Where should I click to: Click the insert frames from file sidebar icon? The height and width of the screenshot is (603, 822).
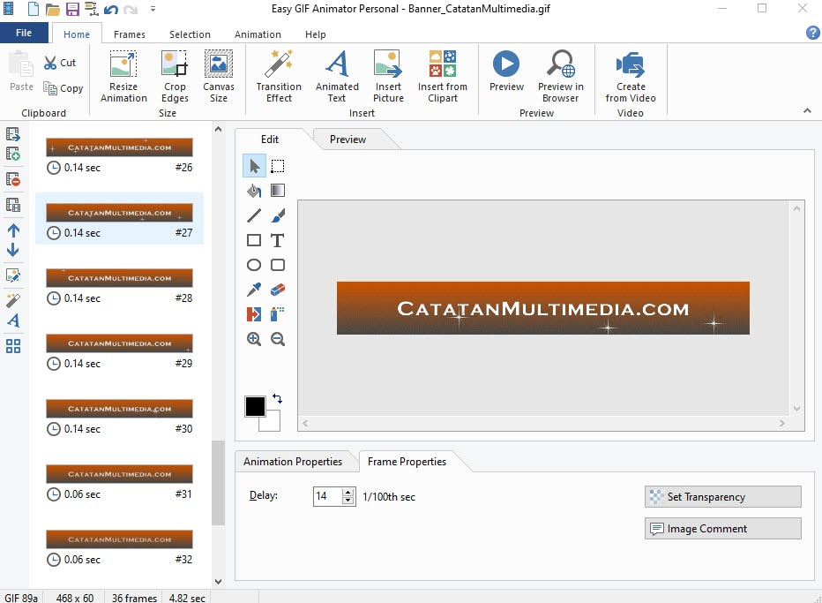(x=13, y=135)
